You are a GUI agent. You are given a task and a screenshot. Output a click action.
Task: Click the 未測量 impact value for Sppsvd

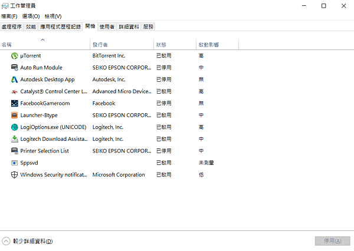point(206,163)
